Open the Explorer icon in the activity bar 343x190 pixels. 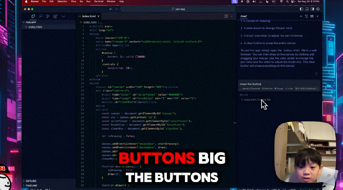(33, 16)
